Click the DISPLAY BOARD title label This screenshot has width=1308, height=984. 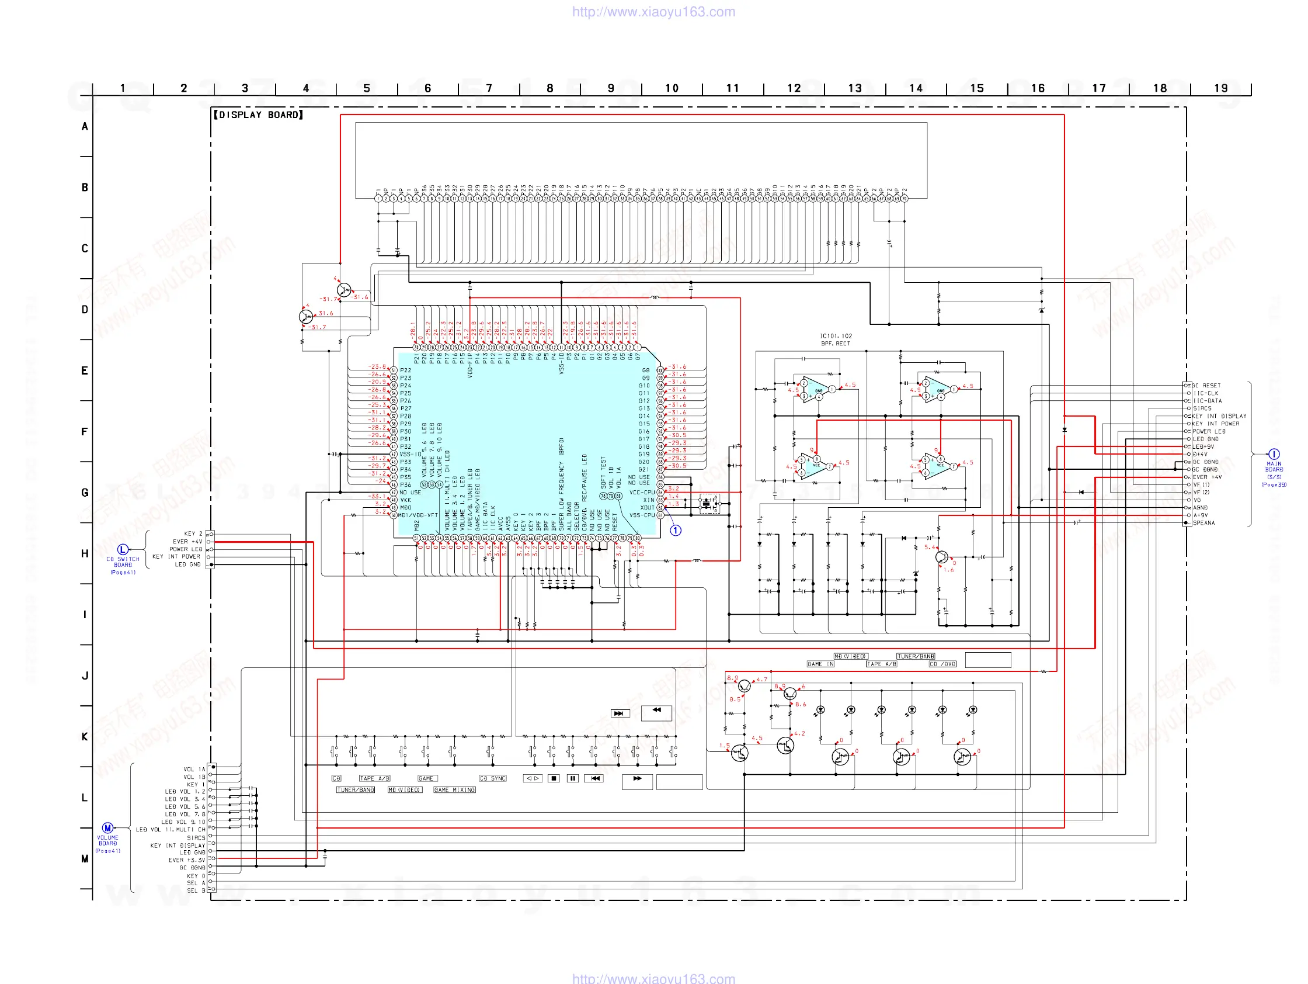(x=259, y=115)
